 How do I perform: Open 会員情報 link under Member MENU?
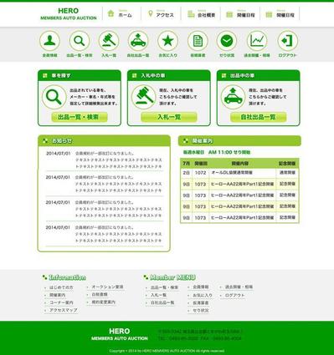tap(201, 287)
